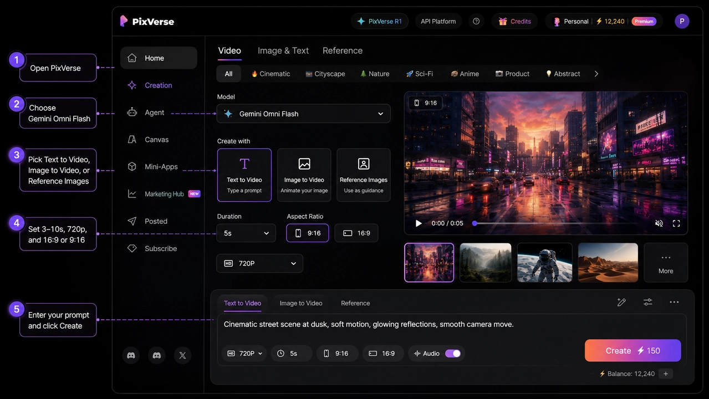Add balance with the plus icon
The height and width of the screenshot is (399, 709).
[x=666, y=374]
